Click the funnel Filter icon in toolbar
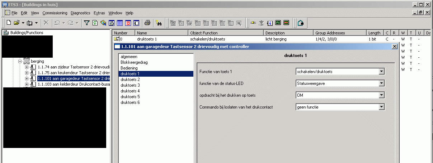The width and height of the screenshot is (433, 163). click(86, 23)
